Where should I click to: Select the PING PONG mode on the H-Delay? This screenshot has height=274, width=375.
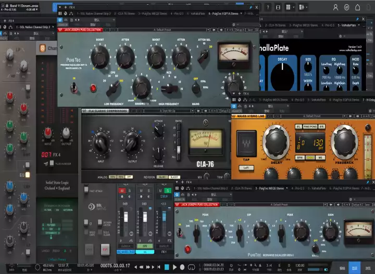(x=310, y=127)
